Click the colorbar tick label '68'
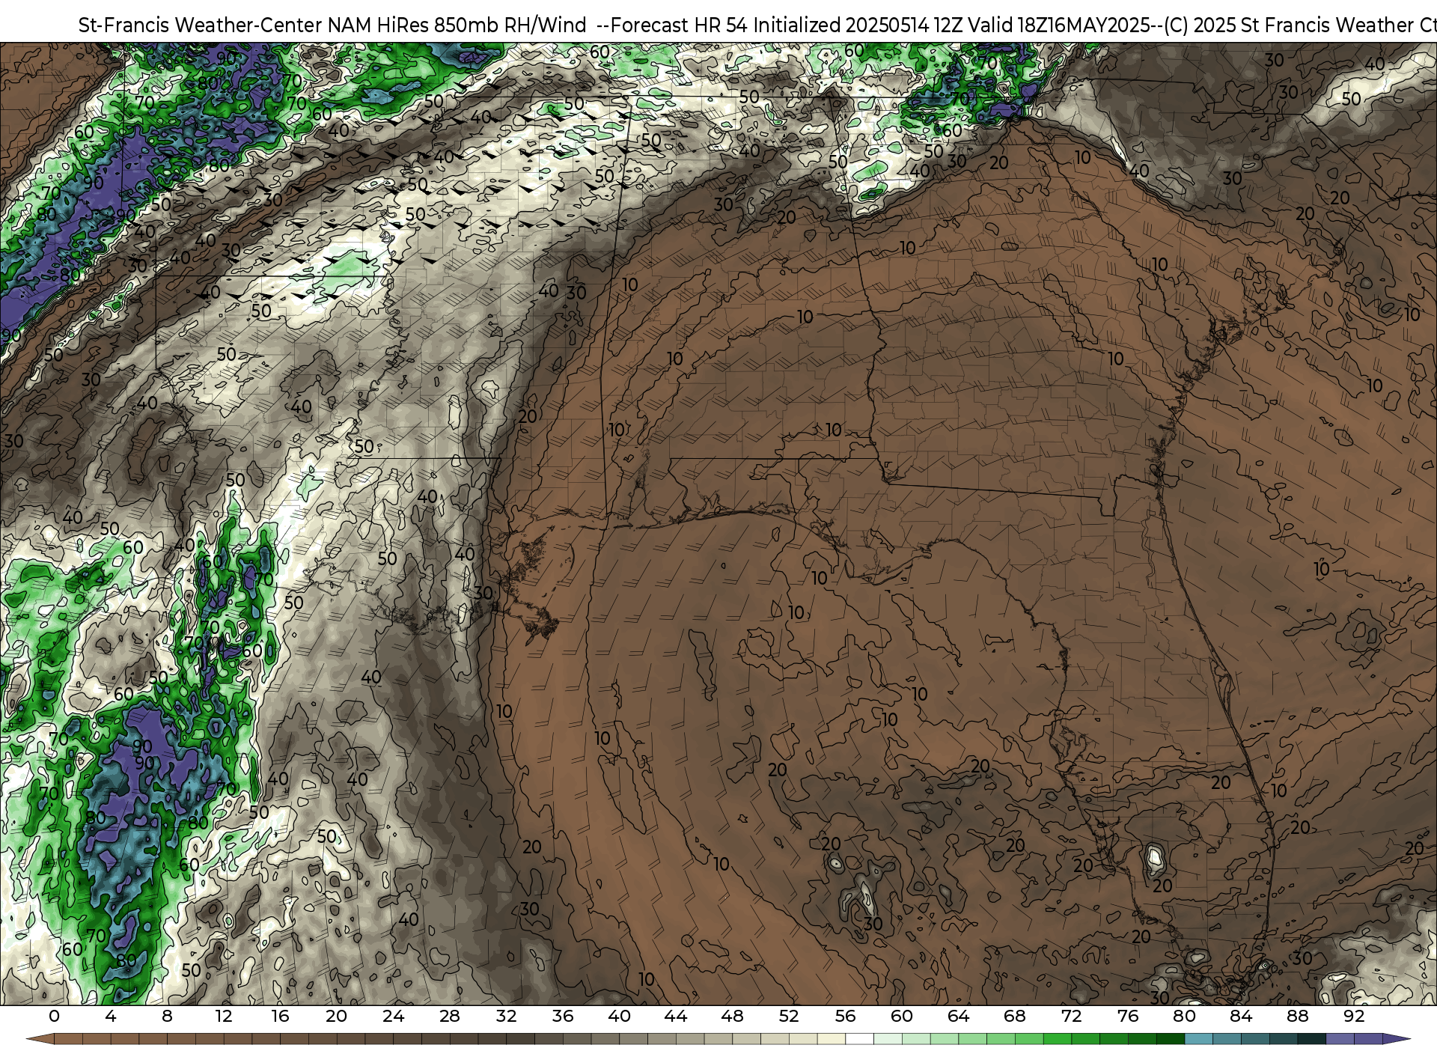This screenshot has width=1437, height=1048. point(1015,1016)
